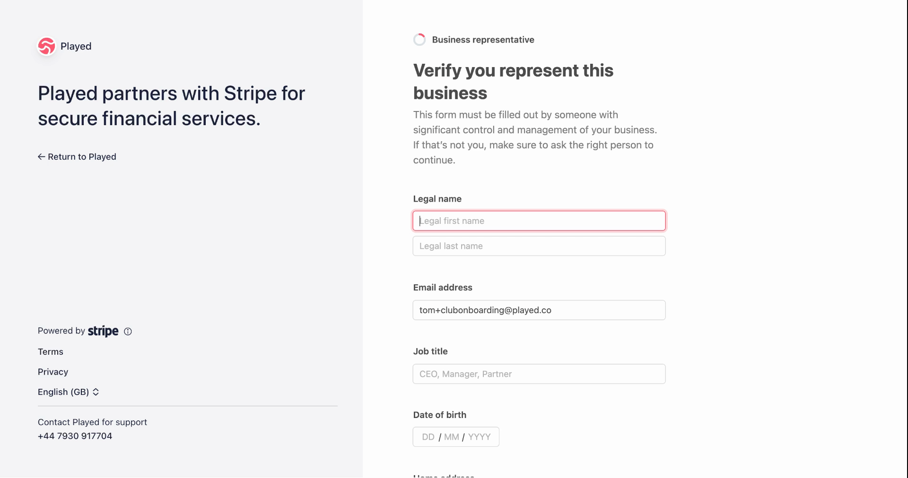Click the Stripe wordmark logo

(103, 331)
